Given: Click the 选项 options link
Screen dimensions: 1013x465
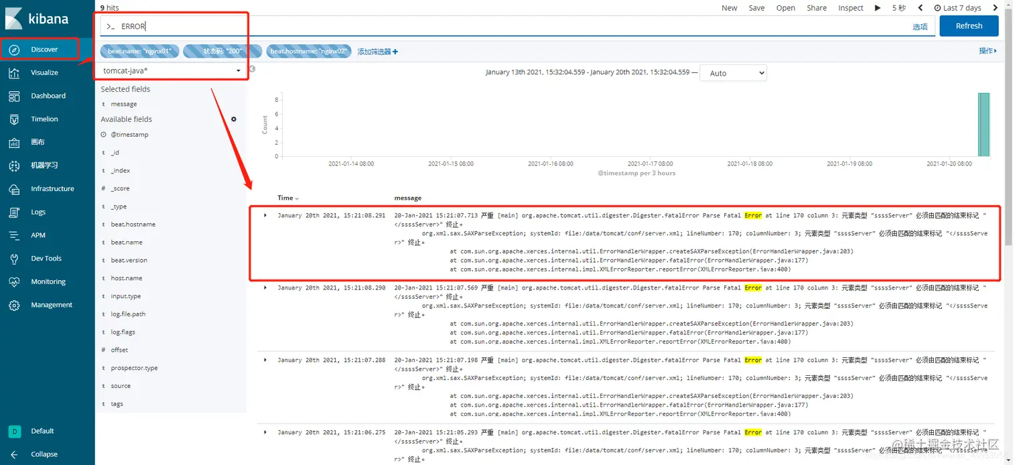Looking at the screenshot, I should pos(920,27).
